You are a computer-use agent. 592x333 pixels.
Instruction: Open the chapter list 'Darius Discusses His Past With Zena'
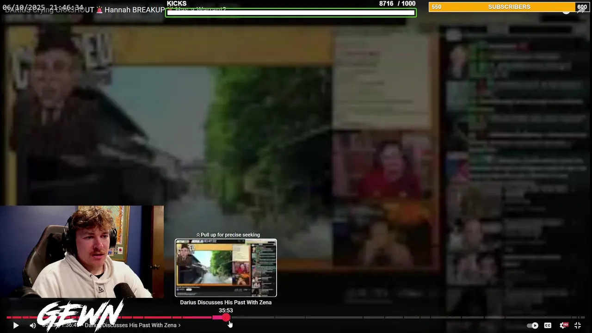click(x=133, y=325)
